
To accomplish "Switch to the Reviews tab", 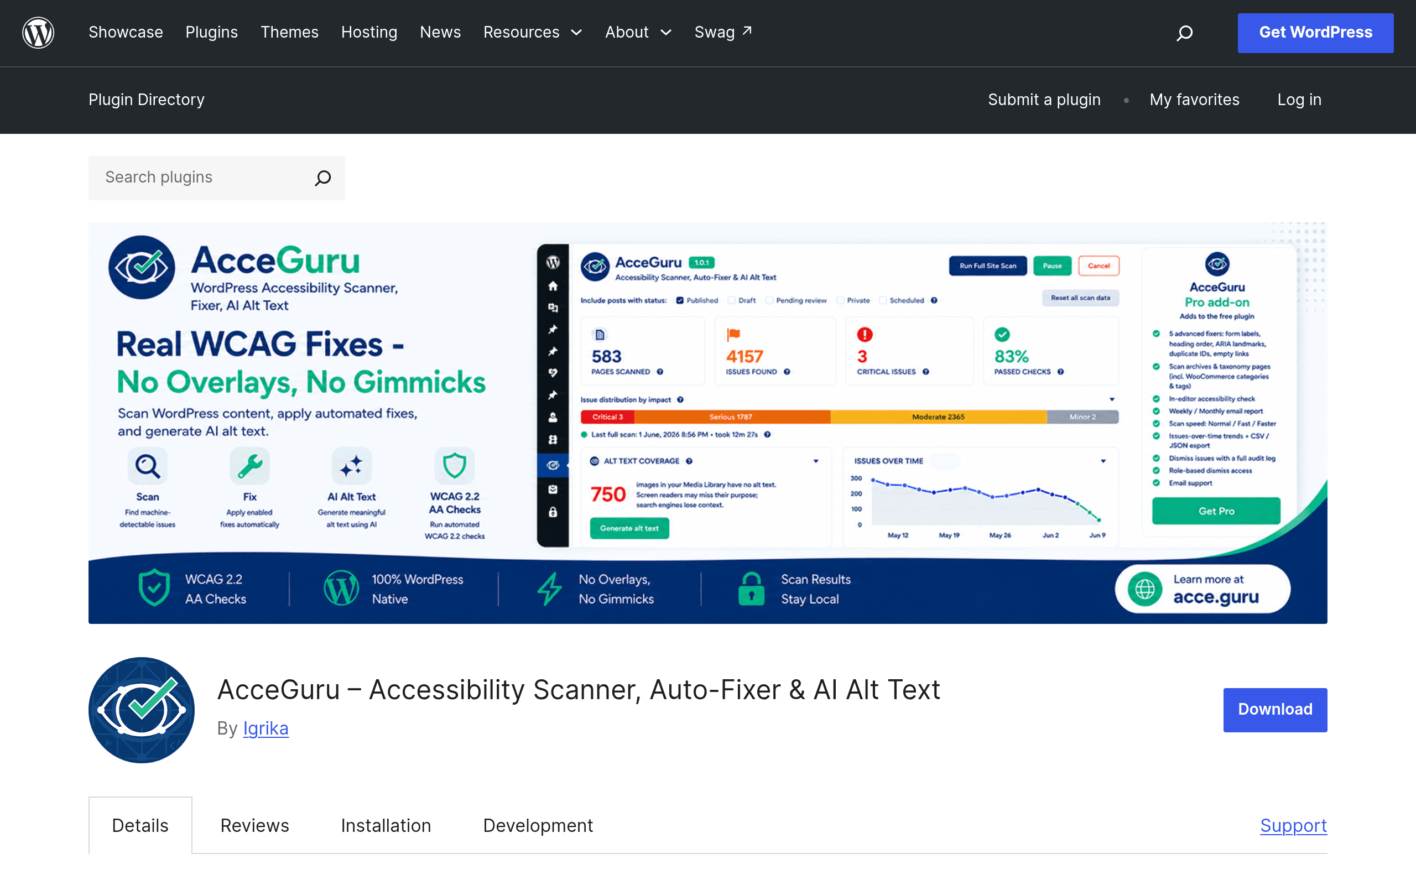I will coord(254,825).
